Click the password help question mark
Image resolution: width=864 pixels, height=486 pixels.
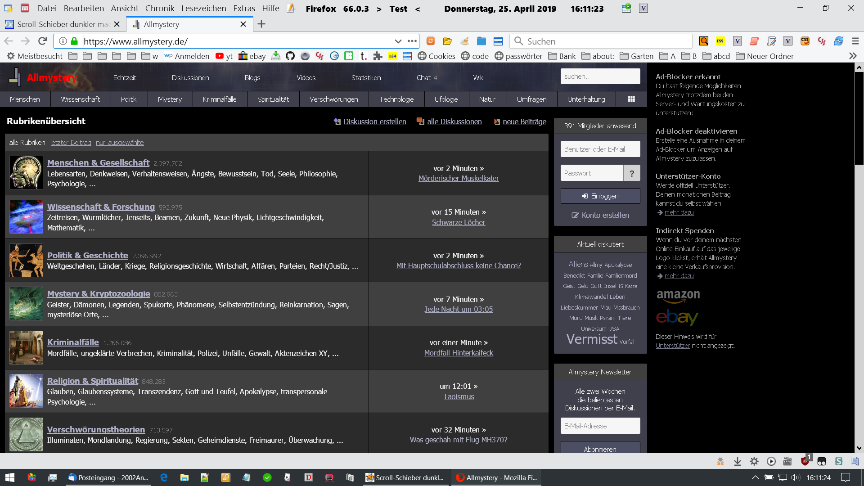point(632,173)
